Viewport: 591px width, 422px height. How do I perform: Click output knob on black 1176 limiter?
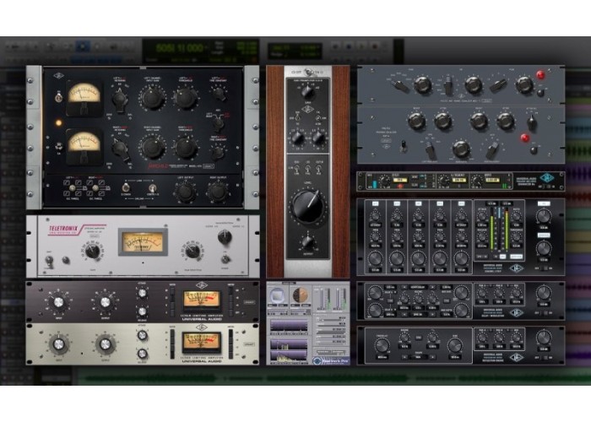tap(106, 302)
